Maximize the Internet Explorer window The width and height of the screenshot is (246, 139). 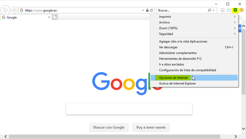coord(228,4)
